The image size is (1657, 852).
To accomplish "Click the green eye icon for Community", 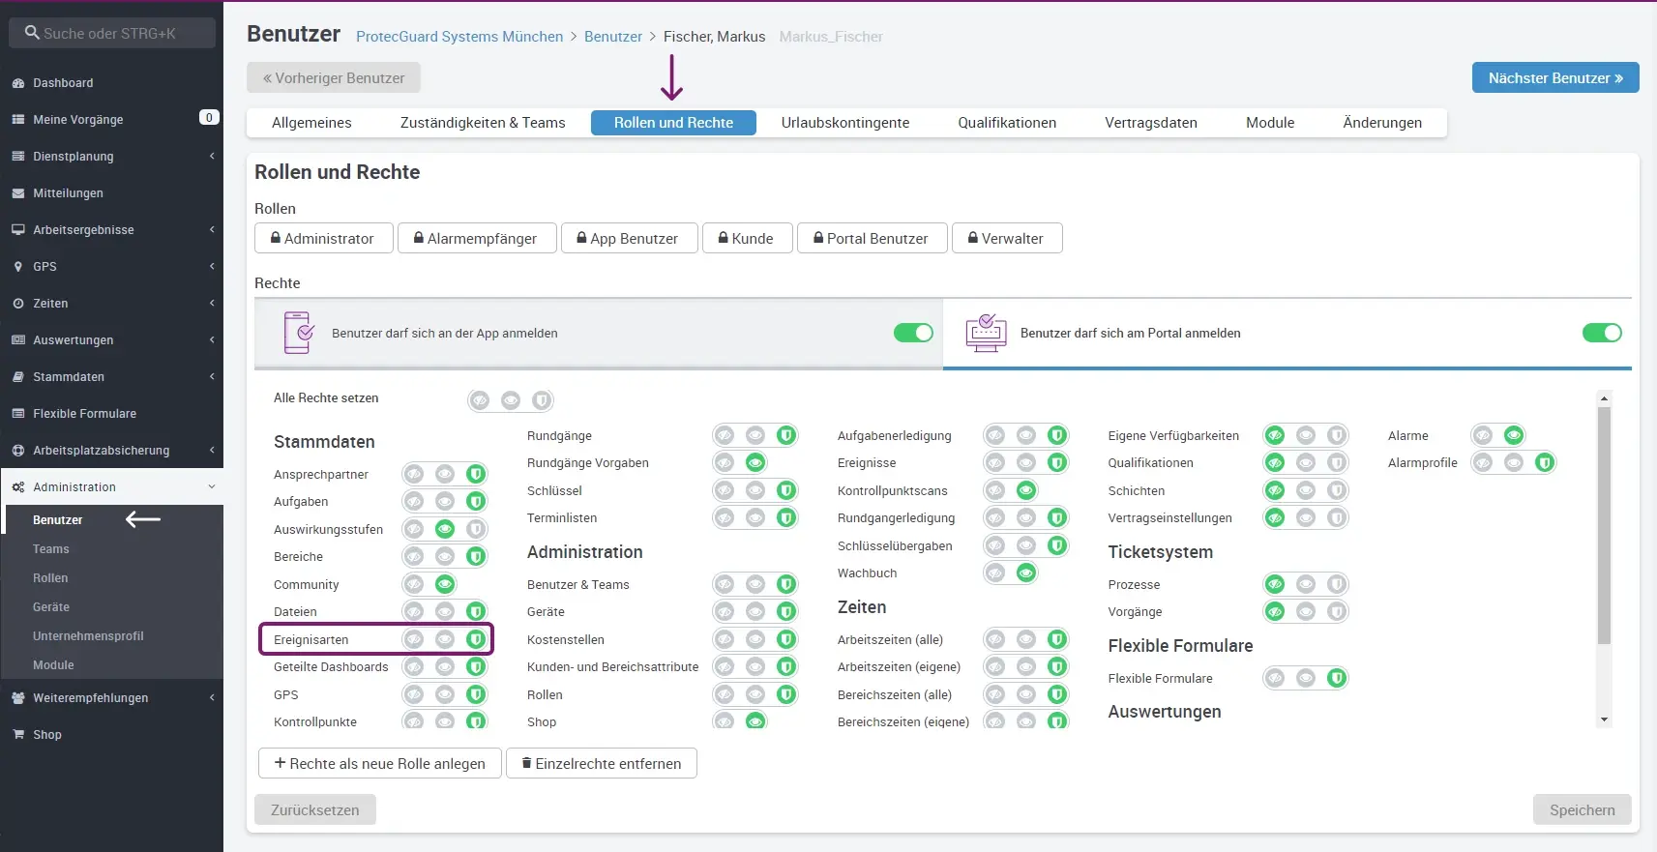I will click(445, 584).
